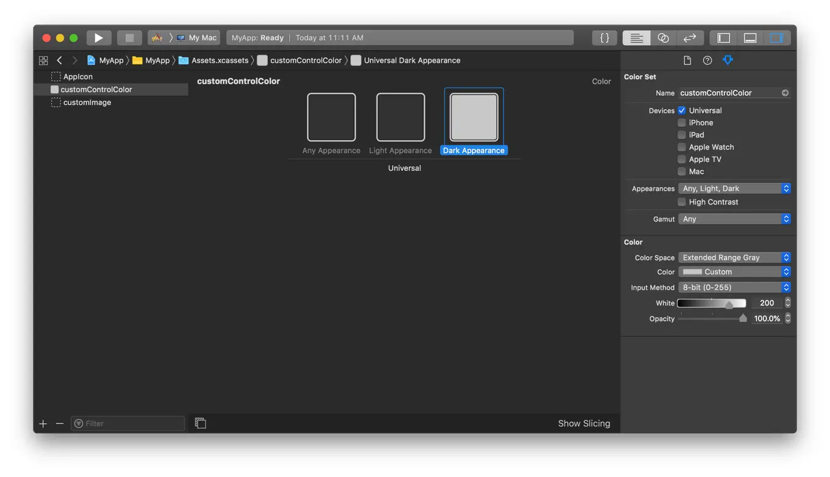Image resolution: width=830 pixels, height=477 pixels.
Task: Click the Show Slicing button
Action: point(584,423)
